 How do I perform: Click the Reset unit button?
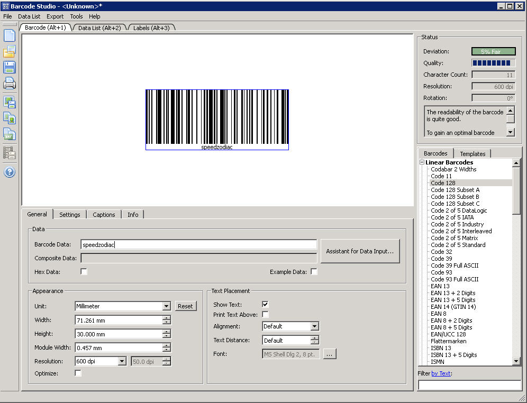(186, 306)
